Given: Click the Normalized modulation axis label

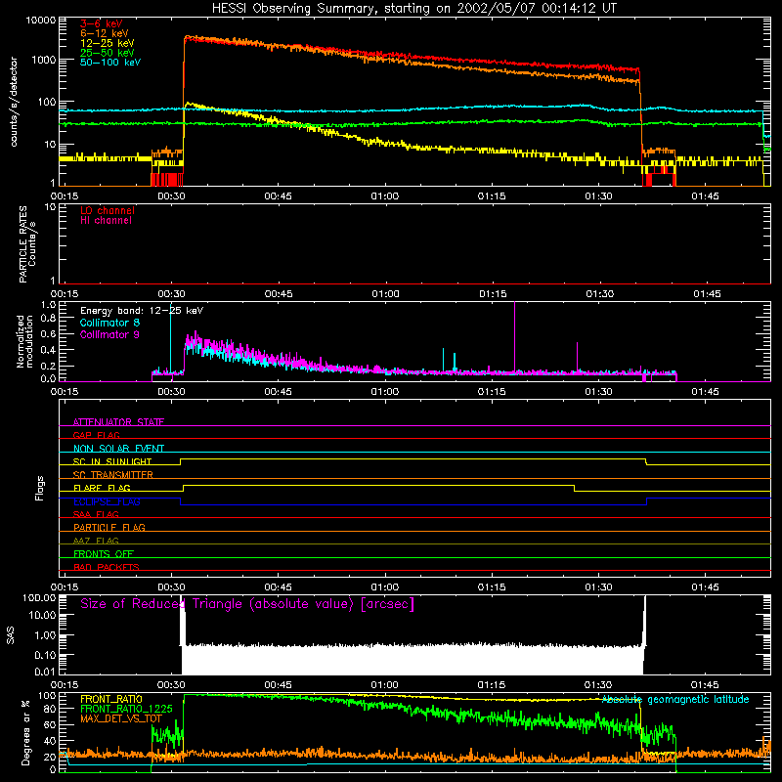Looking at the screenshot, I should click(x=24, y=341).
